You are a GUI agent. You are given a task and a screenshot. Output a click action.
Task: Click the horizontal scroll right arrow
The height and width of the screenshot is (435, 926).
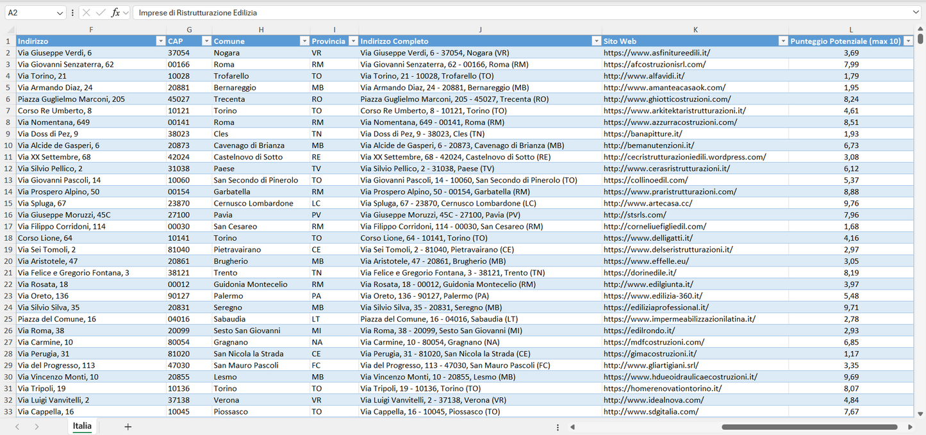click(909, 426)
